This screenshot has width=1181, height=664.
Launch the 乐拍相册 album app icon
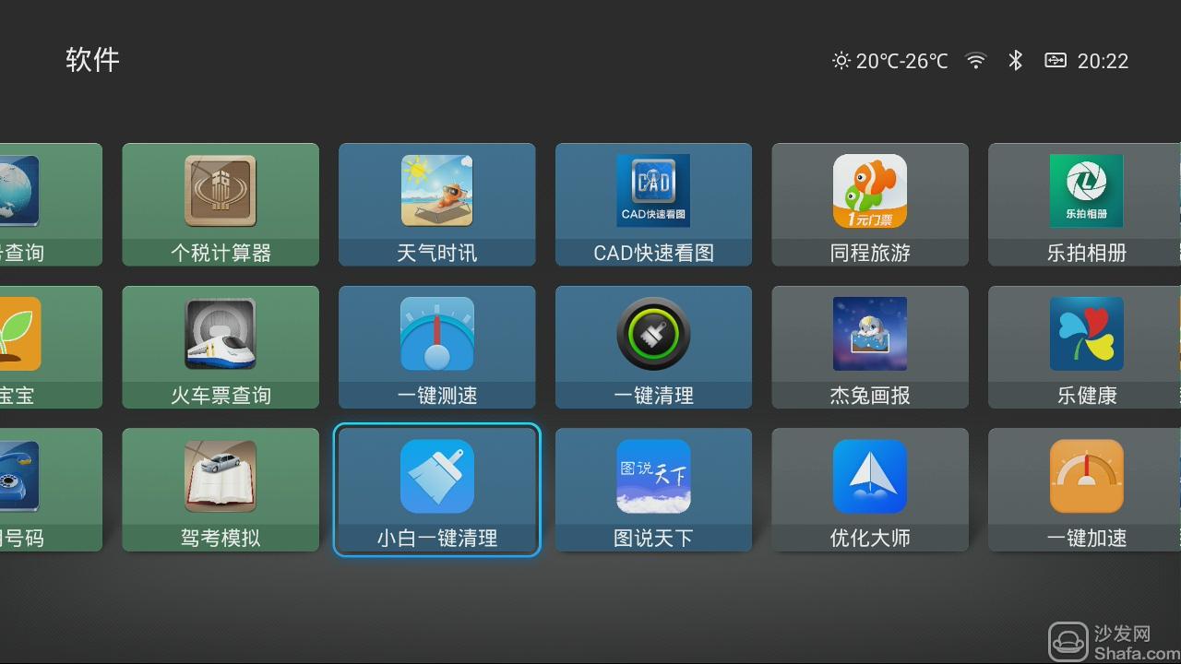(x=1086, y=191)
